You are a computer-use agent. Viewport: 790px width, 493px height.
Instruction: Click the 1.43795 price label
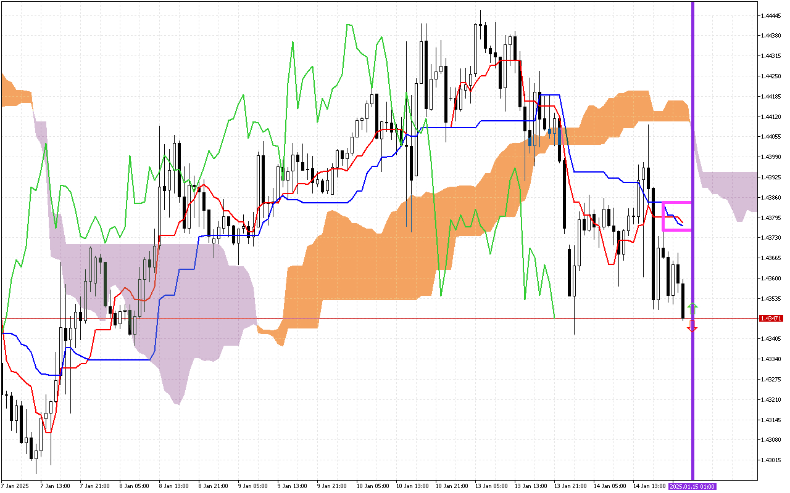(x=771, y=218)
